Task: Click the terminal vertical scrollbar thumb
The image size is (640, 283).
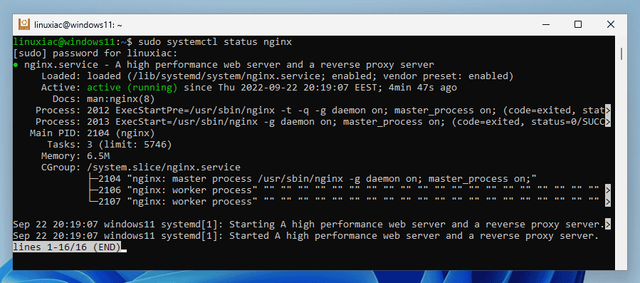Action: 621,53
